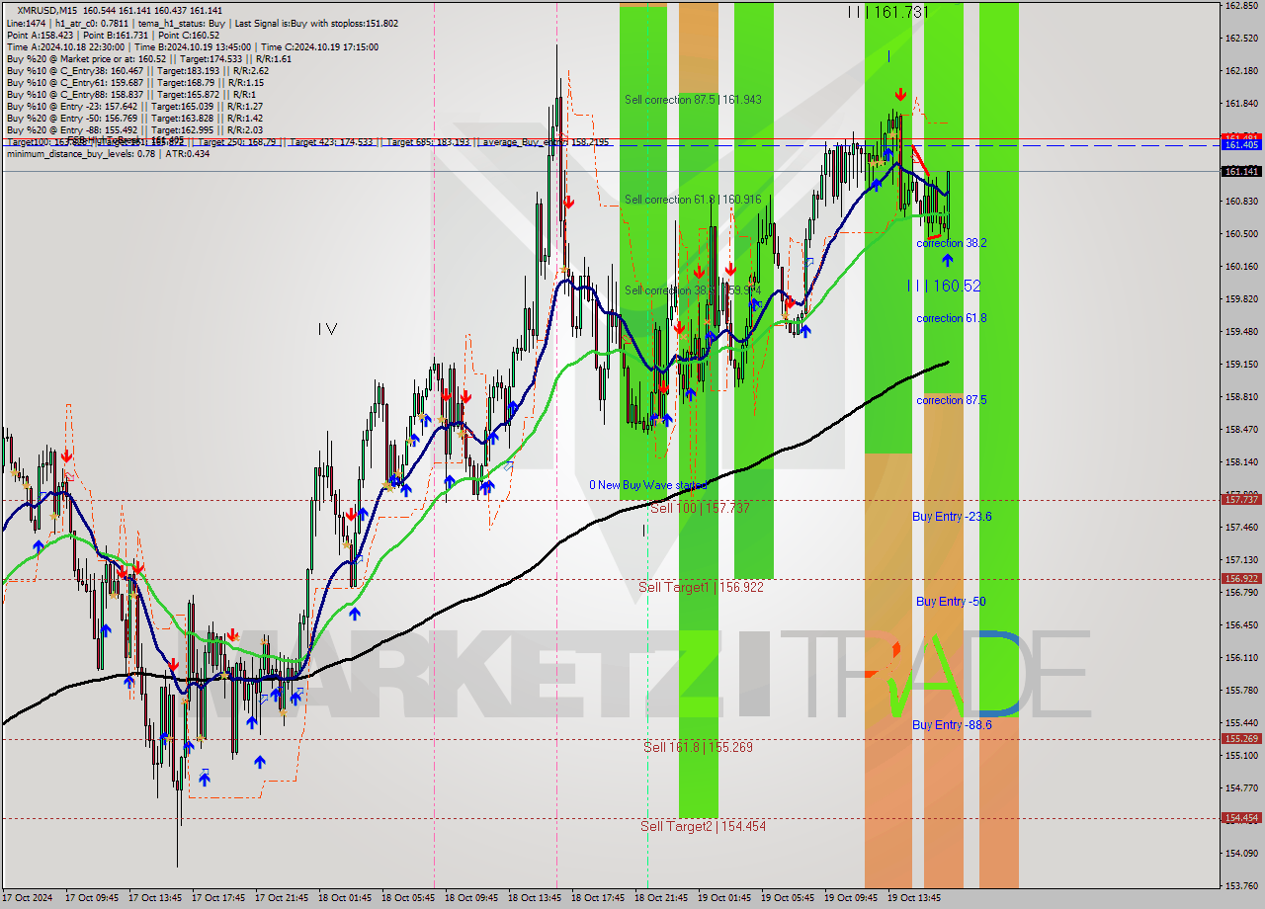Click the 160.160 price axis value
This screenshot has height=909, width=1265.
1241,266
